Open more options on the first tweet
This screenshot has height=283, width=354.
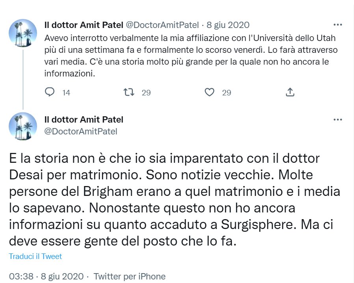point(337,24)
